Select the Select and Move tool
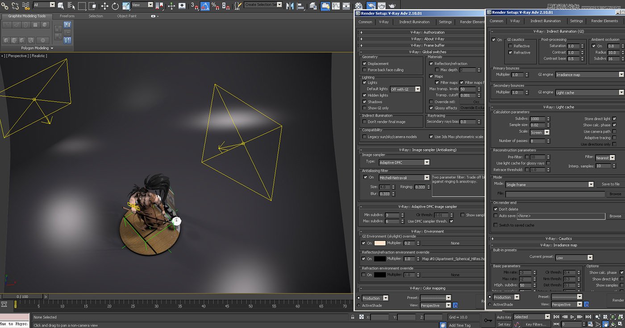Viewport: 625px width, 328px height. (104, 6)
